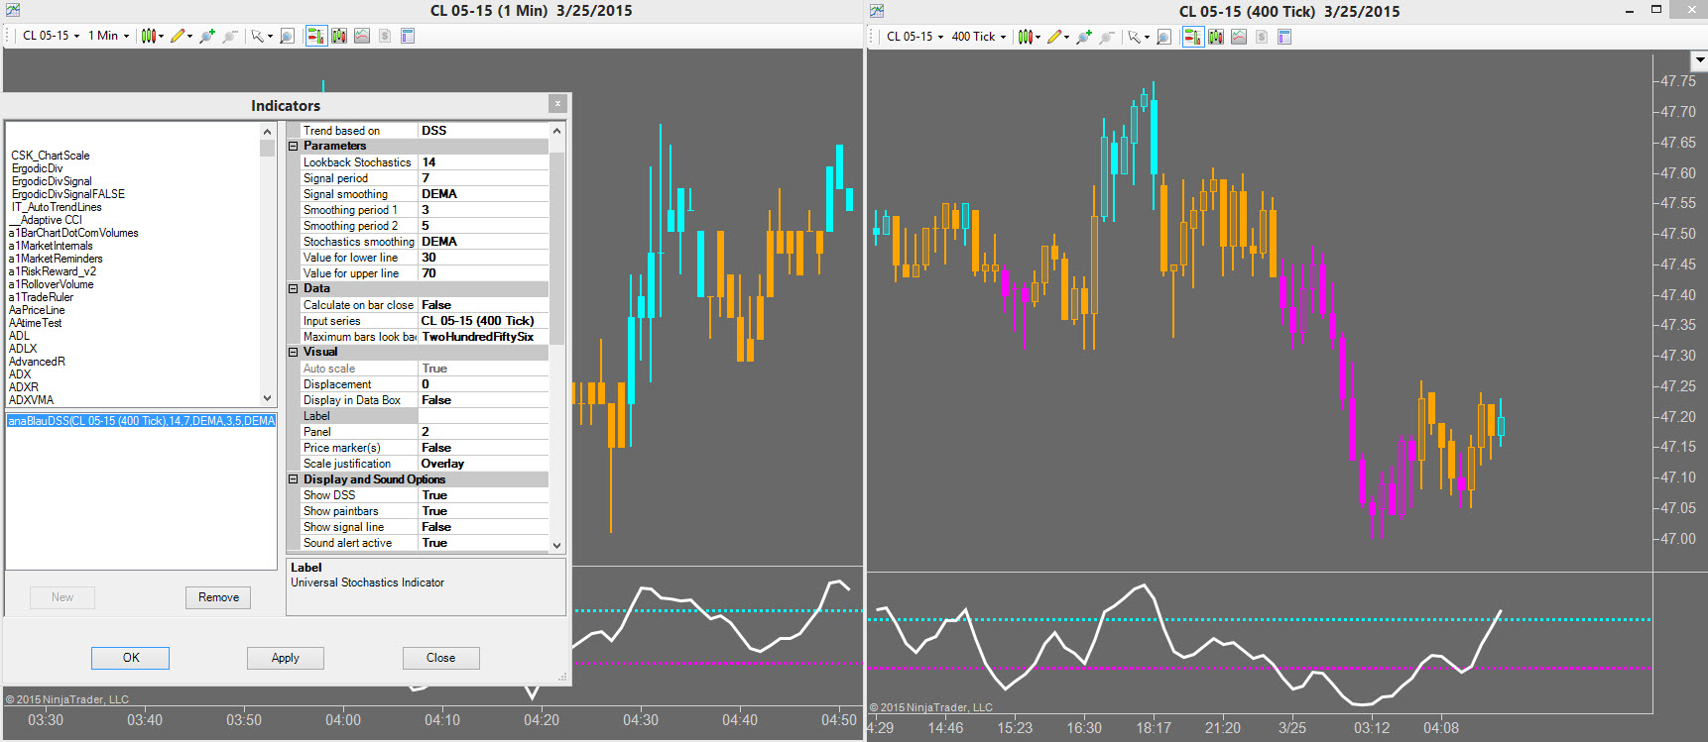Change Scale justification Overlay value
1708x742 pixels.
[483, 464]
